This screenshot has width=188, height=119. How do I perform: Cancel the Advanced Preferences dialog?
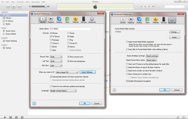tap(177, 90)
